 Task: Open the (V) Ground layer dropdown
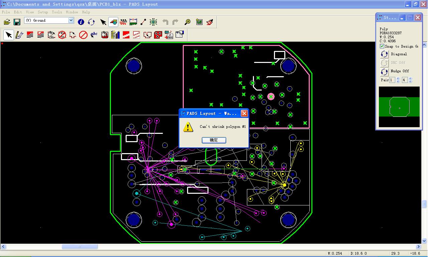click(x=71, y=20)
